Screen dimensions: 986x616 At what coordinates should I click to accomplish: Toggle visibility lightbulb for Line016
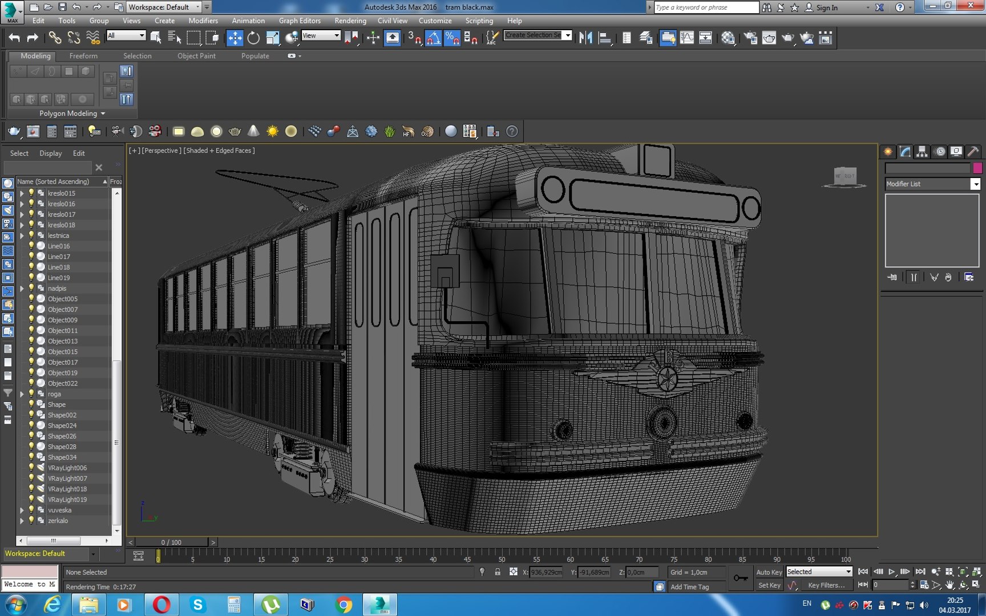31,246
